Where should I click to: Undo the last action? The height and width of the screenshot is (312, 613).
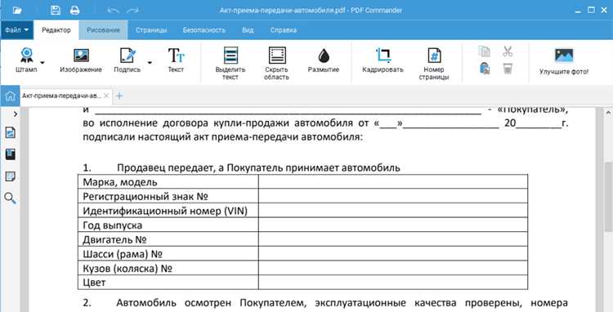[114, 11]
